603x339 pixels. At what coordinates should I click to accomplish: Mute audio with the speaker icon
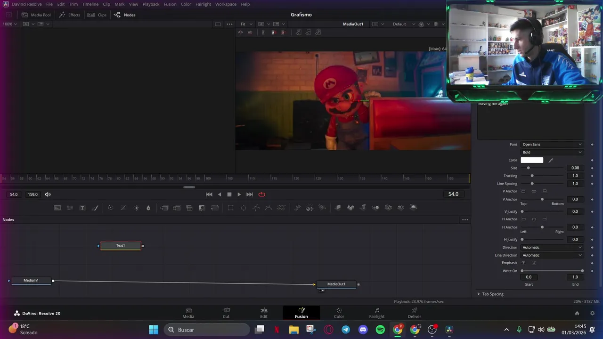pos(48,194)
